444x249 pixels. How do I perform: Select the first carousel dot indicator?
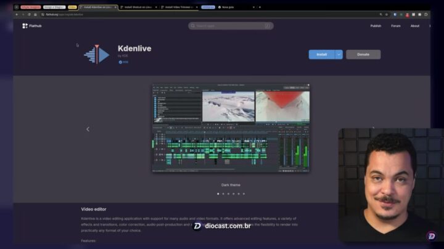[218, 194]
